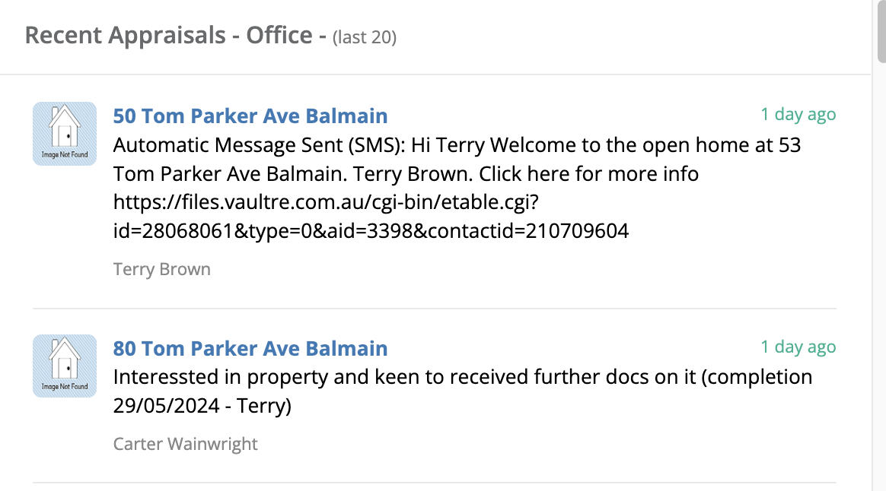Click the "Image Not Found" caption on the second thumbnail
This screenshot has width=886, height=491.
(65, 387)
